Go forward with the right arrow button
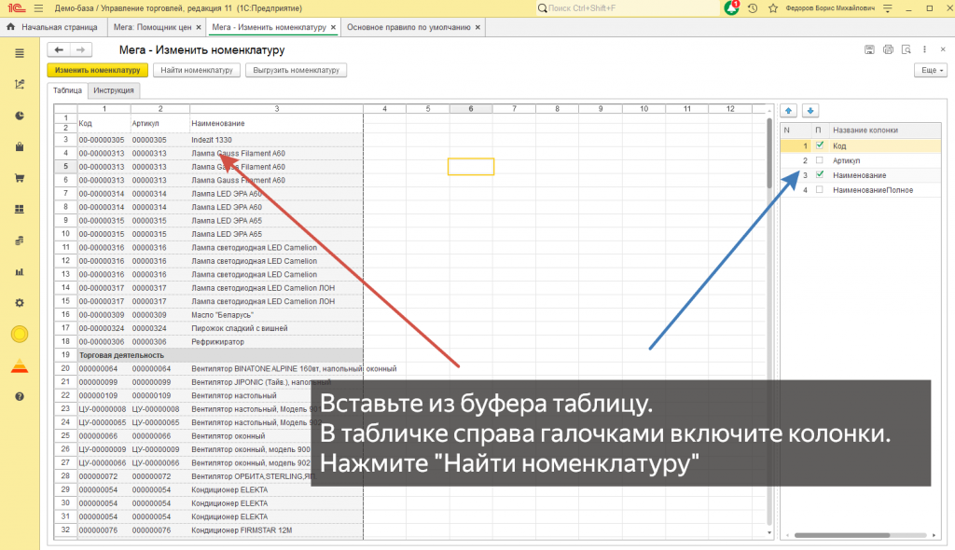 pos(81,50)
